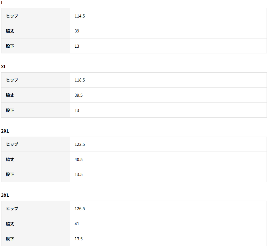
Task: Click the 股下 value 13 under L
Action: 77,46
